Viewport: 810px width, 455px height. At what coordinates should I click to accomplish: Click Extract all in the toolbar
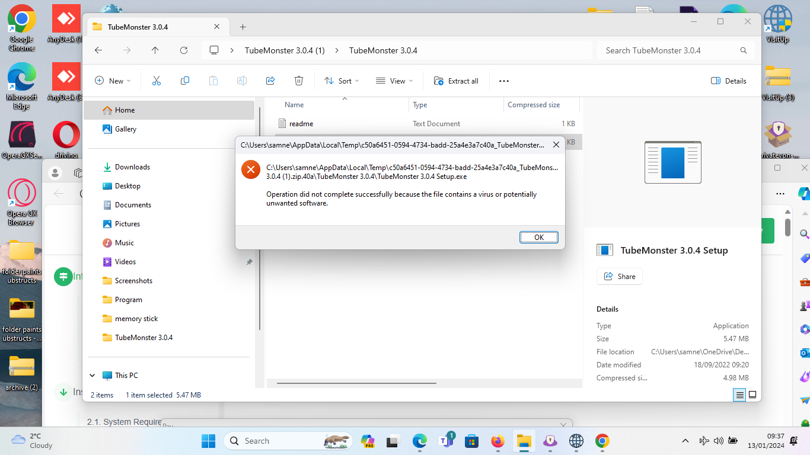click(x=456, y=81)
